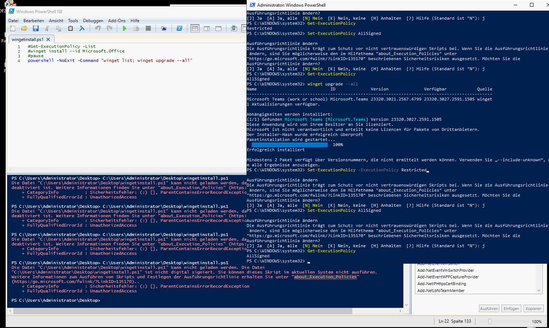Run the script with the green play icon
Image resolution: width=549 pixels, height=328 pixels.
(124, 28)
